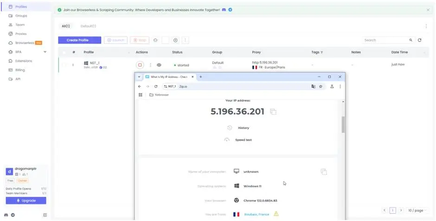This screenshot has height=221, width=436.
Task: Open the page options menu under the banner
Action: (426, 26)
